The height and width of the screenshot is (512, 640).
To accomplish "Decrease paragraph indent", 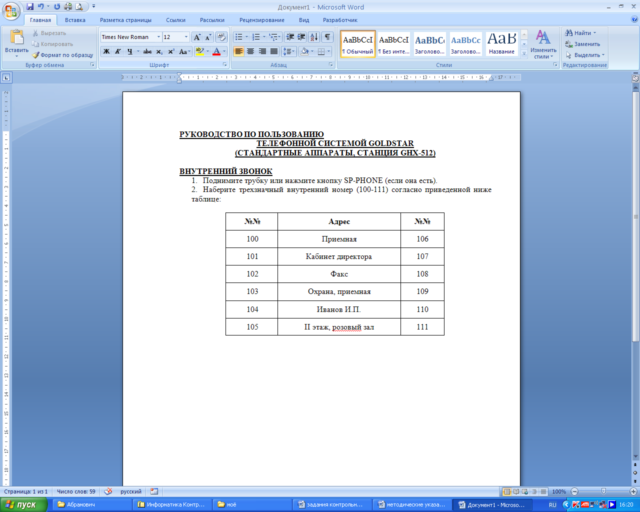I will coord(289,37).
